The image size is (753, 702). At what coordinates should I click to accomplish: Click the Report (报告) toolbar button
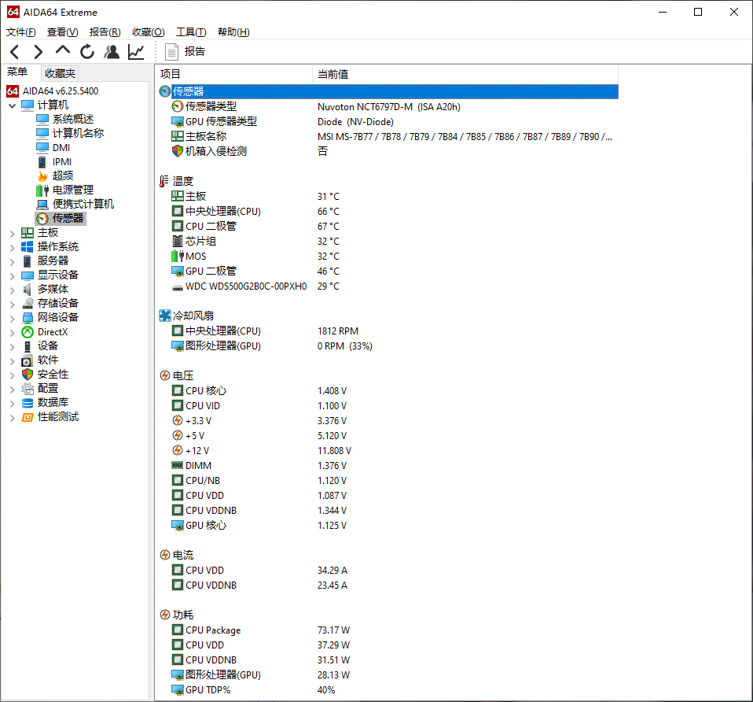[x=185, y=51]
